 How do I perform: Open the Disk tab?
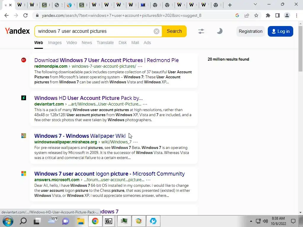[123, 43]
